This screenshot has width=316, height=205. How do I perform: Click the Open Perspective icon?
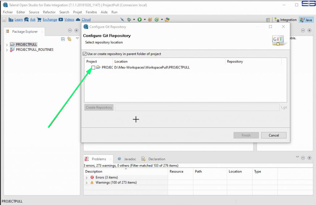click(268, 20)
